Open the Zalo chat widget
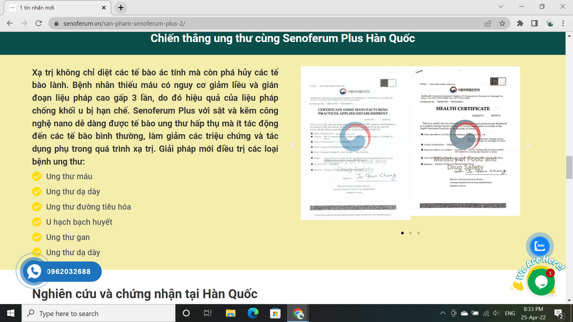Image resolution: width=573 pixels, height=322 pixels. tap(540, 246)
